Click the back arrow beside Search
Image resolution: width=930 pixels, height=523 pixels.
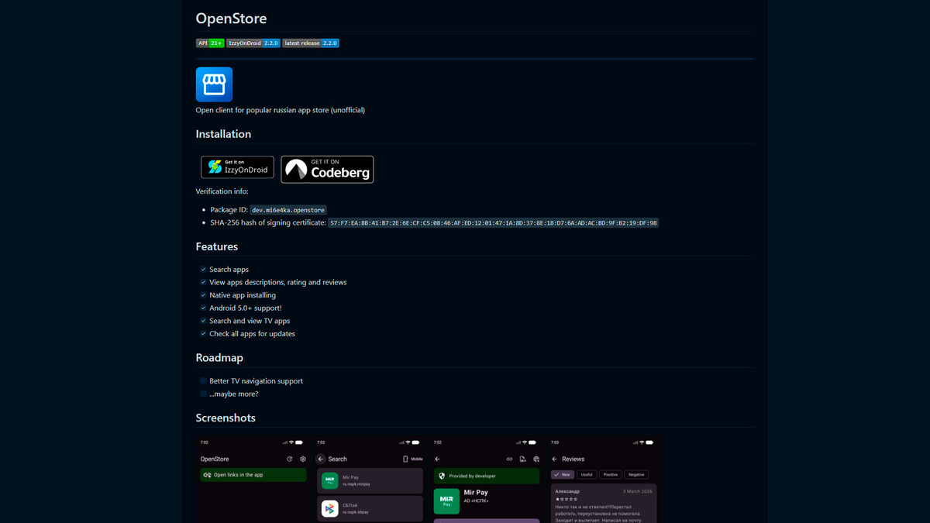(321, 459)
